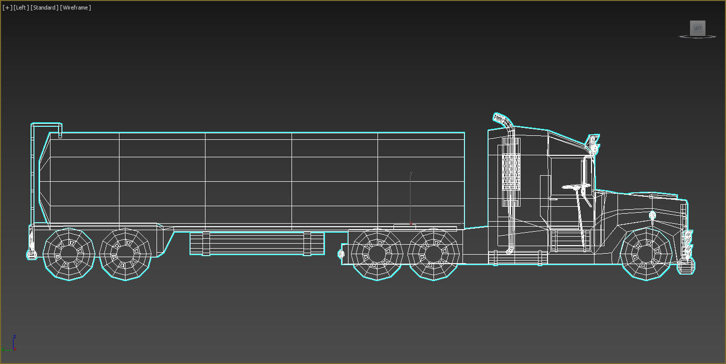726x364 pixels.
Task: Open the [Left] point-of-view viewport menu
Action: click(21, 7)
